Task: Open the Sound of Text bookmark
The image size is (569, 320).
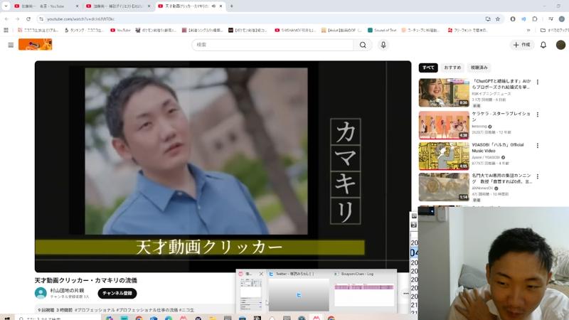Action: pyautogui.click(x=382, y=30)
